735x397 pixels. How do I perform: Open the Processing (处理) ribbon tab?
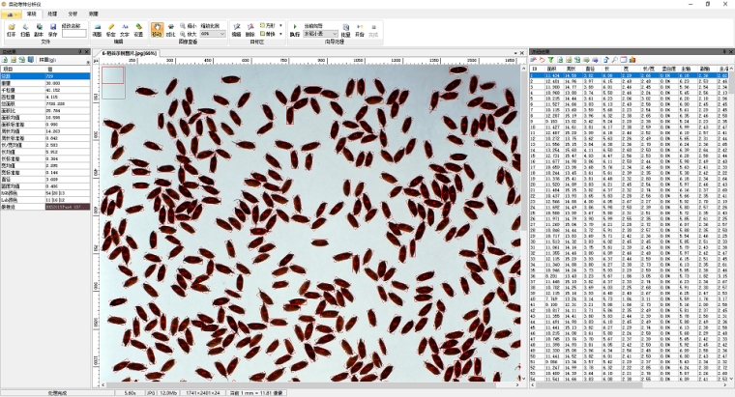(x=52, y=14)
